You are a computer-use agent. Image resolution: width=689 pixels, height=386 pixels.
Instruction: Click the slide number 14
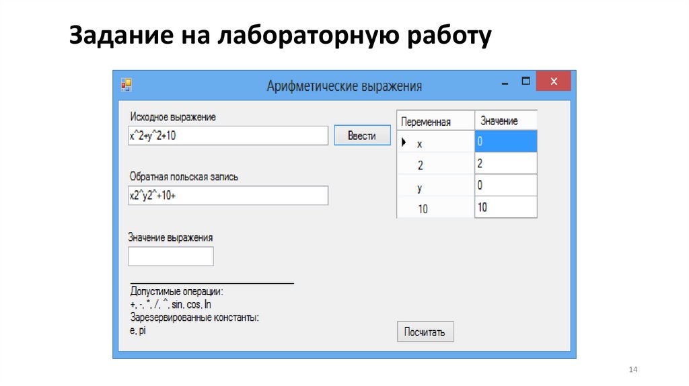click(x=632, y=369)
